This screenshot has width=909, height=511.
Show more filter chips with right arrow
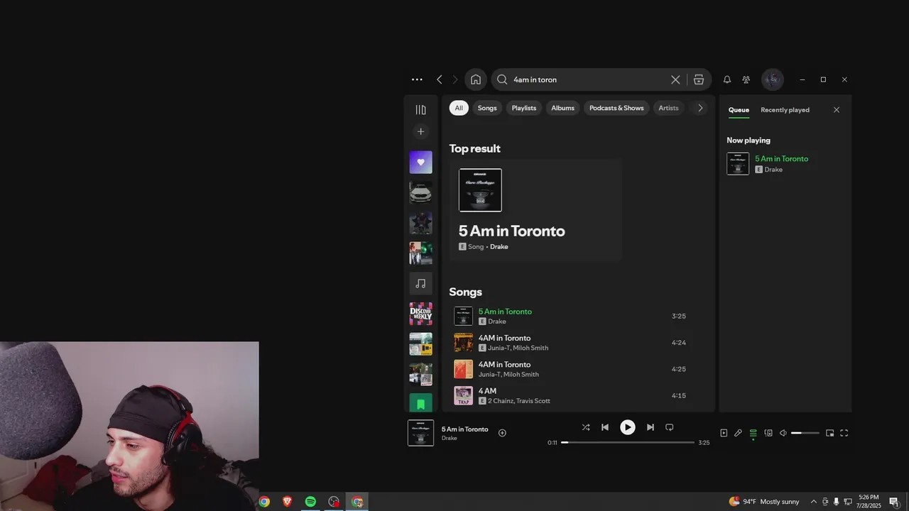pyautogui.click(x=700, y=108)
